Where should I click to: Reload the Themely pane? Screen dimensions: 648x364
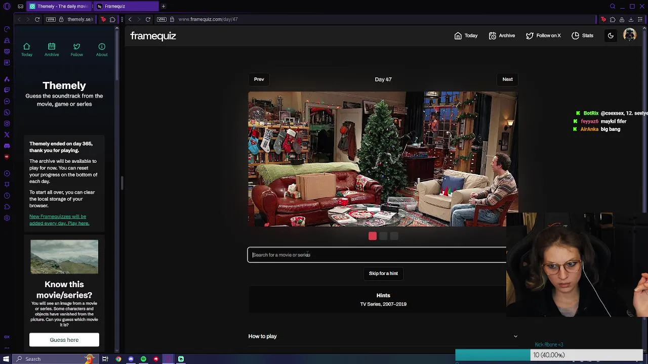tap(37, 19)
